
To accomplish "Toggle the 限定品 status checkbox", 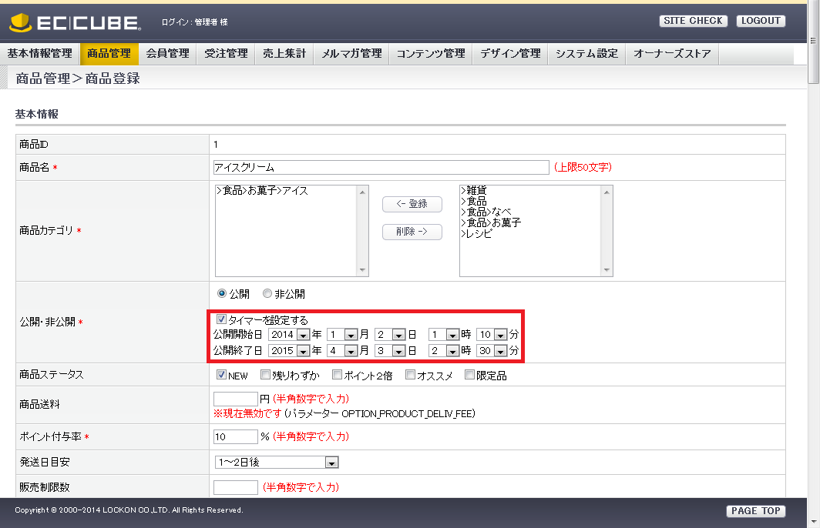I will pyautogui.click(x=469, y=375).
